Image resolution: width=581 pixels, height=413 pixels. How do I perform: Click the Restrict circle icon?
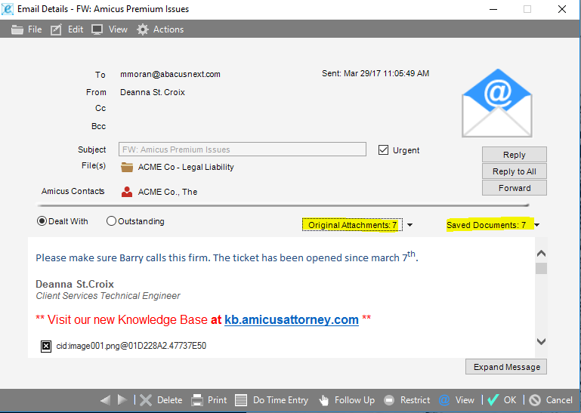click(389, 400)
